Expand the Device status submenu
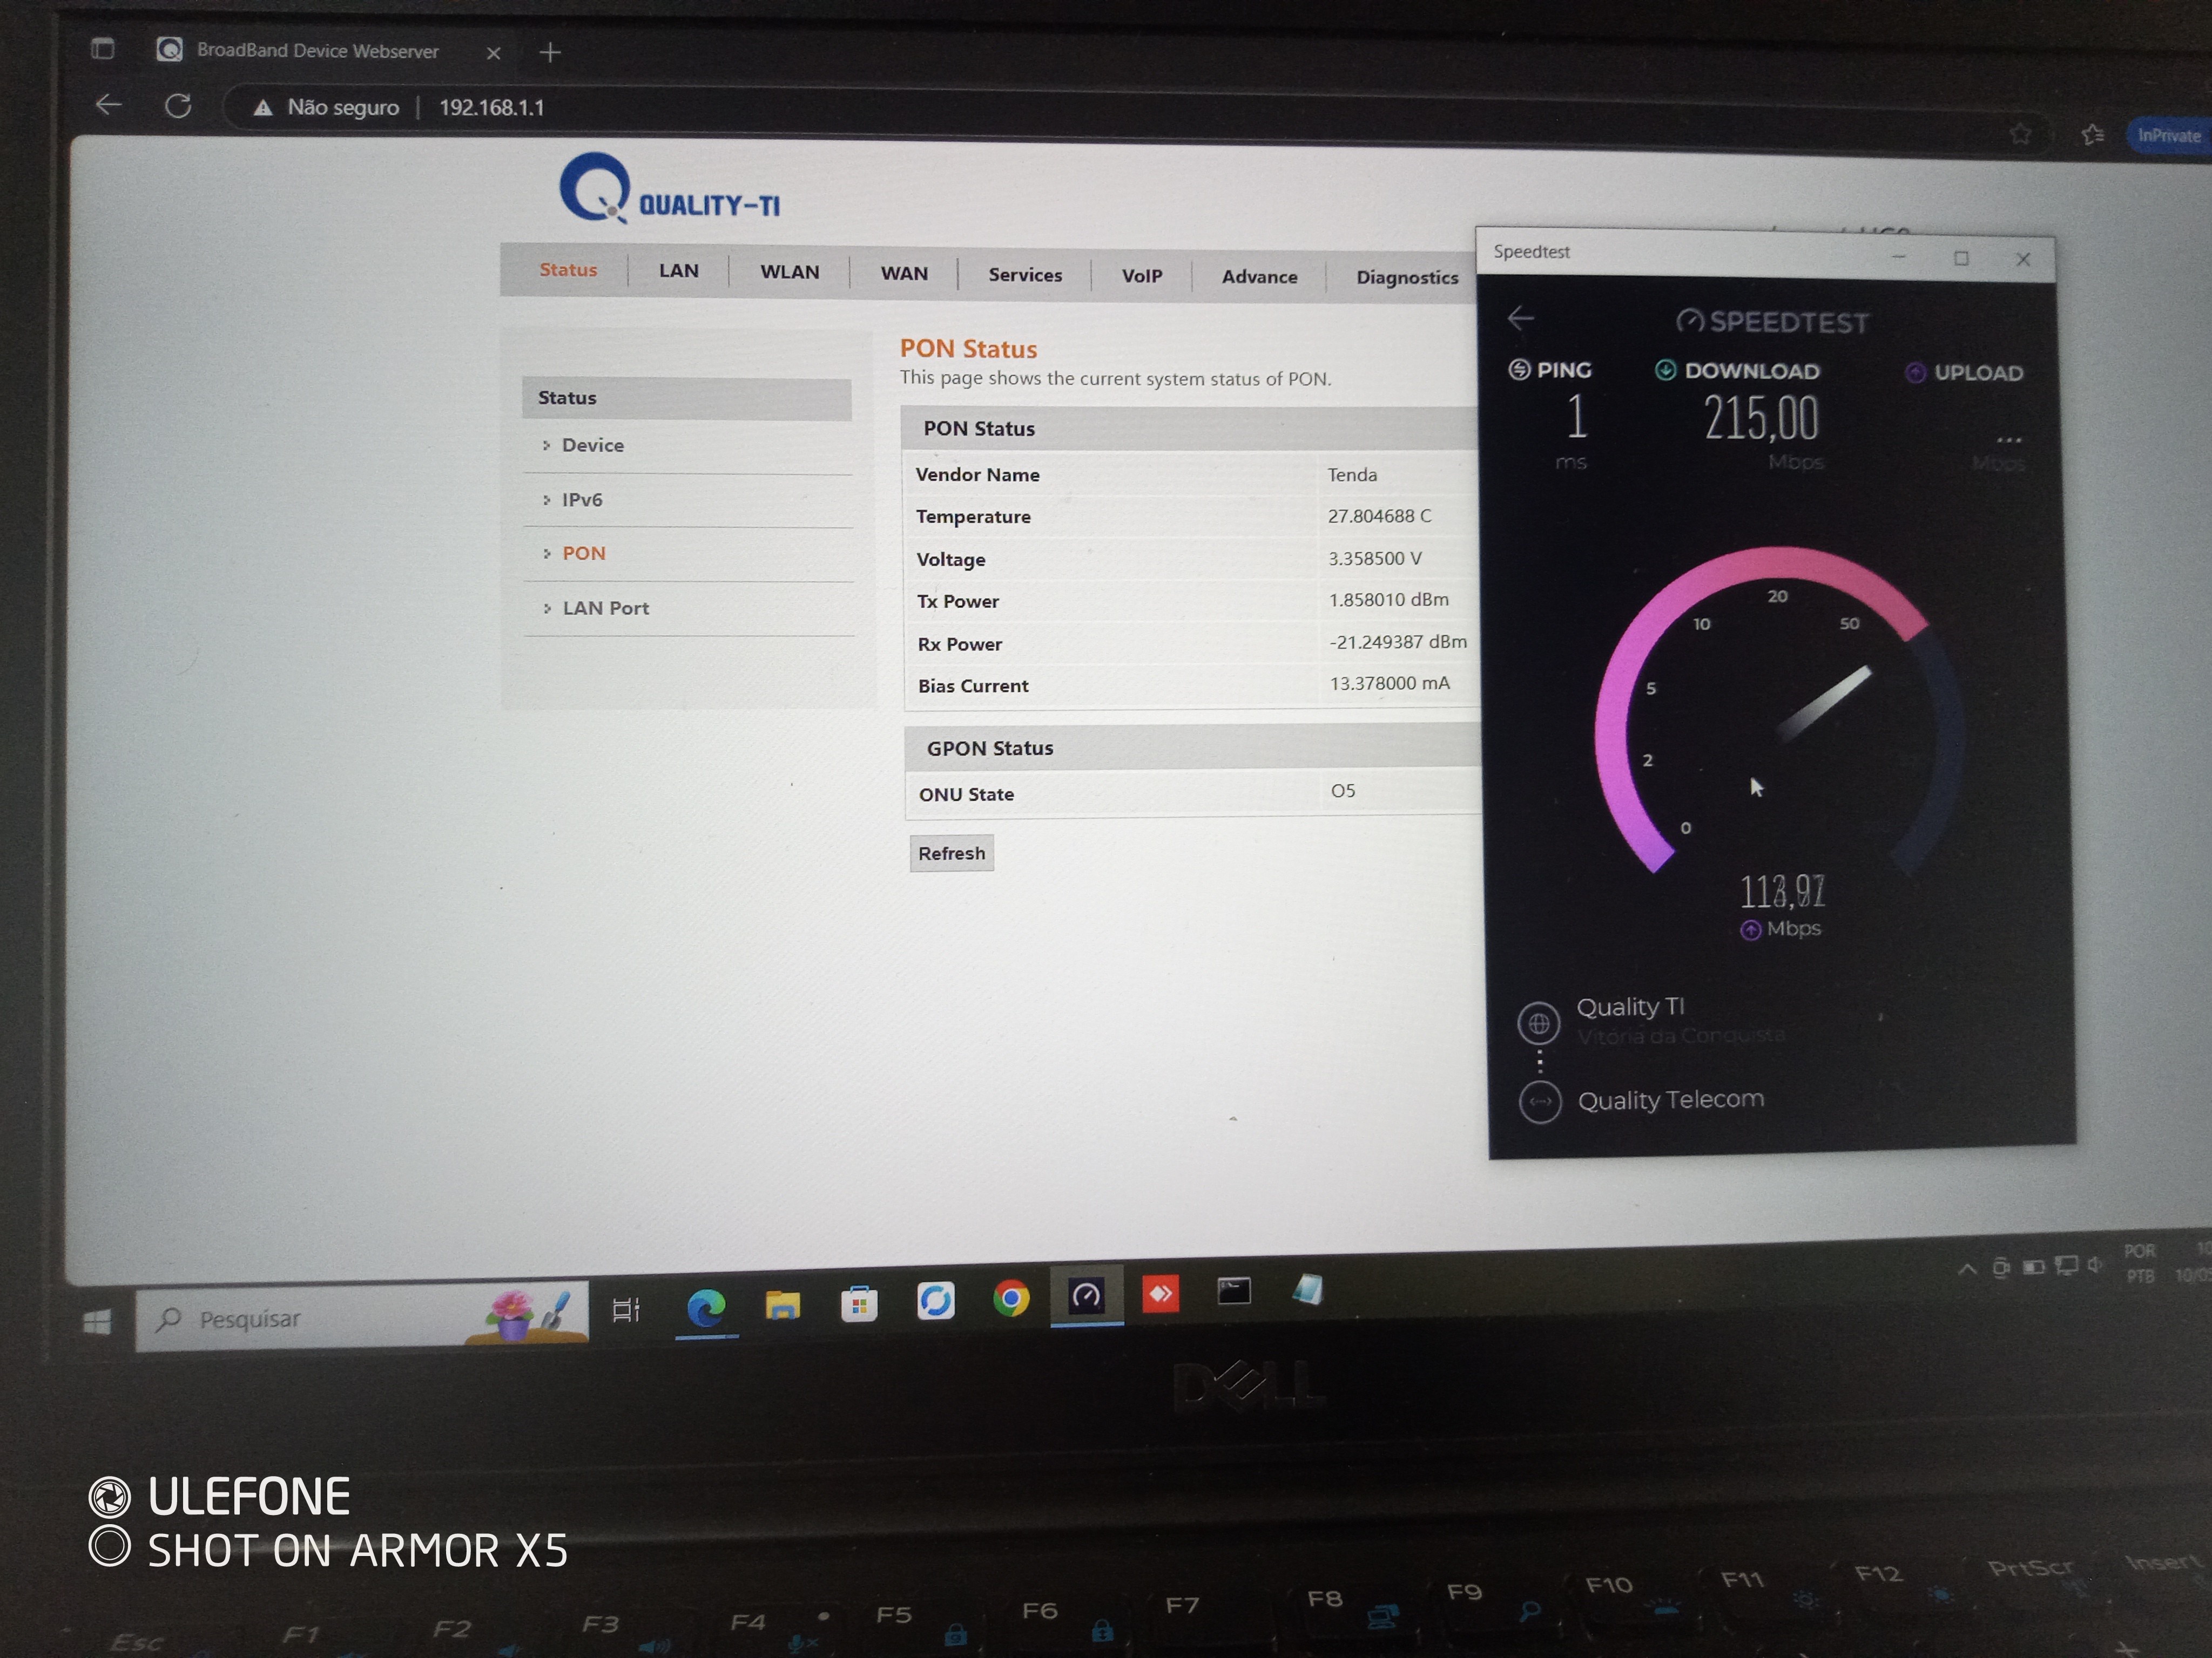Viewport: 2212px width, 1658px height. point(592,446)
